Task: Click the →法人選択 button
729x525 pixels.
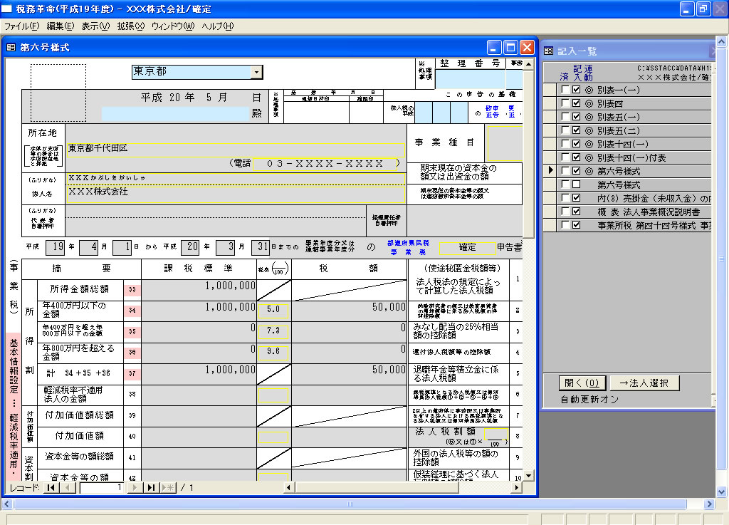Action: (644, 383)
